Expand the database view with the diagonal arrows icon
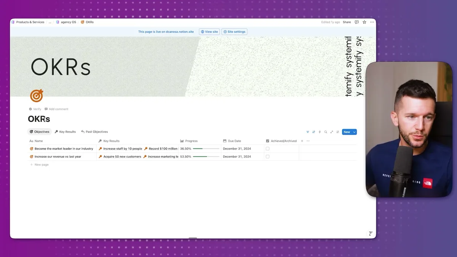 click(x=332, y=132)
